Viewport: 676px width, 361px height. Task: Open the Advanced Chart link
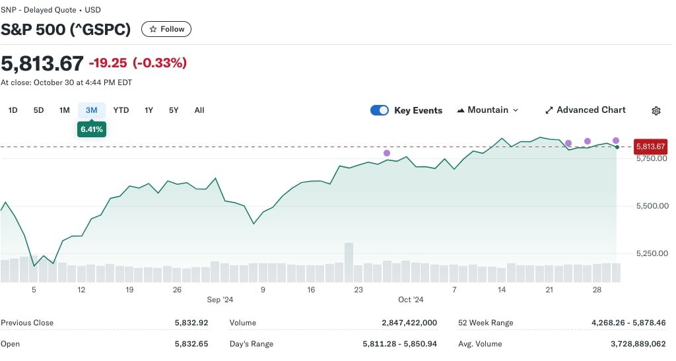point(591,110)
